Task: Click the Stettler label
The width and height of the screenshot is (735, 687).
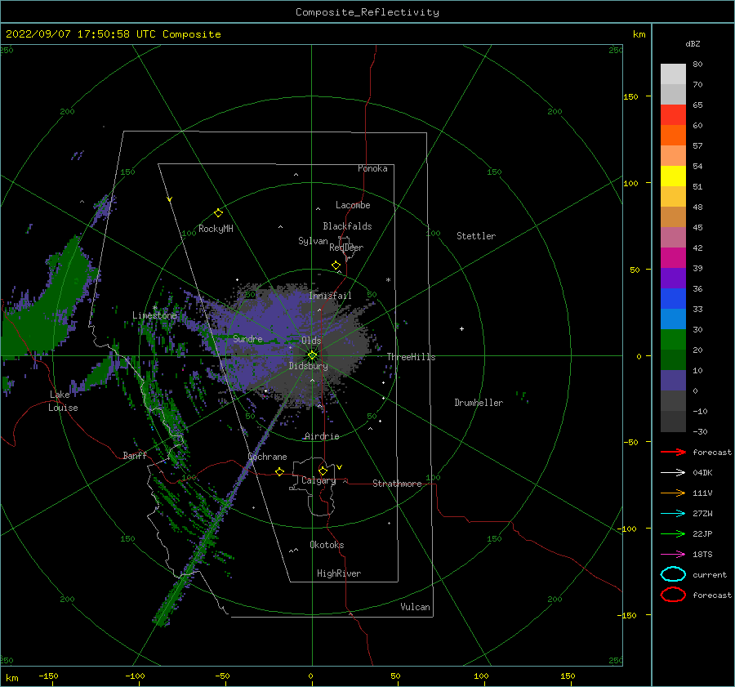Action: (476, 236)
